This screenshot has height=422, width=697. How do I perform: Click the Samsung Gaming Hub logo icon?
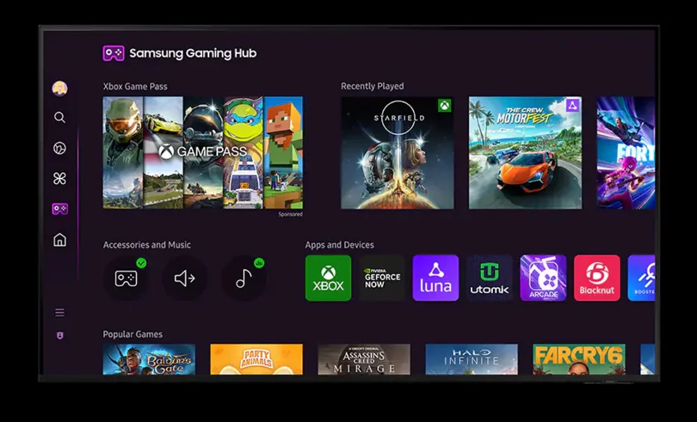pos(113,53)
